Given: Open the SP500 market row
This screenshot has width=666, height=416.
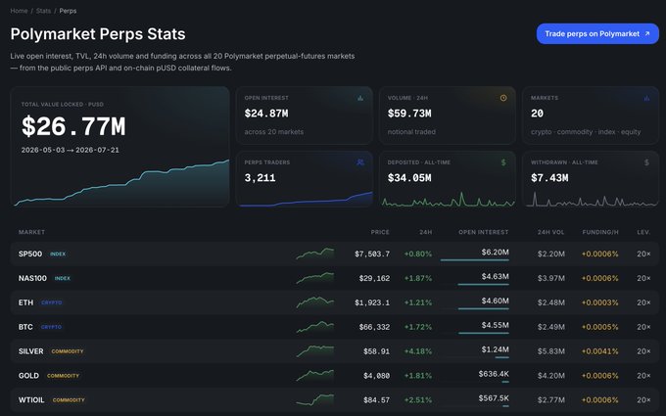Looking at the screenshot, I should [335, 254].
